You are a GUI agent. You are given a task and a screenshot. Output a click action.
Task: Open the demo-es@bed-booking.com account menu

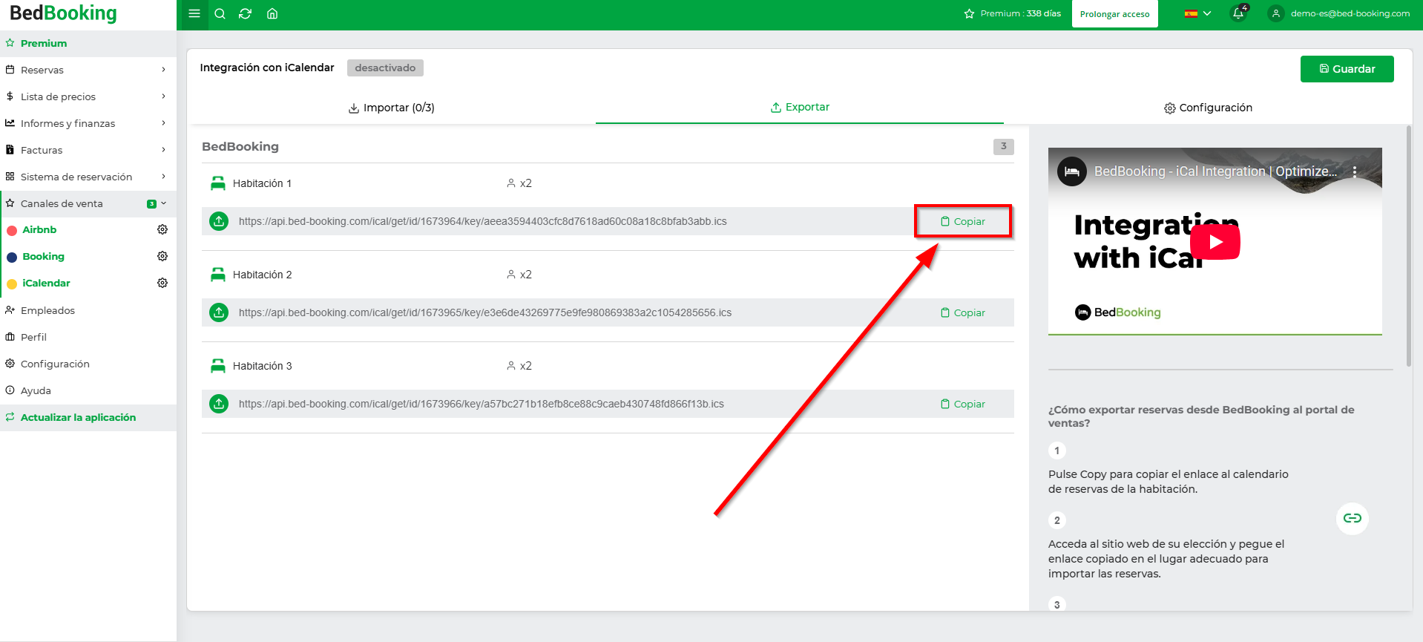click(x=1339, y=13)
